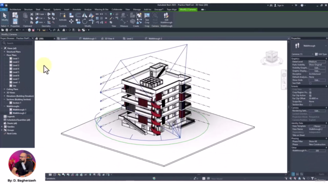Open the Walkthrough type selector dropdown
The image size is (328, 184).
(309, 45)
